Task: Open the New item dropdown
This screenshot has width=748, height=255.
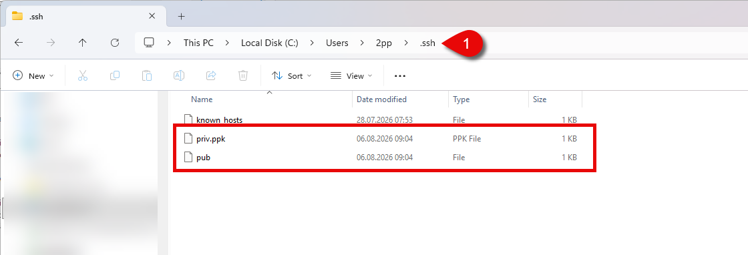Action: point(33,76)
